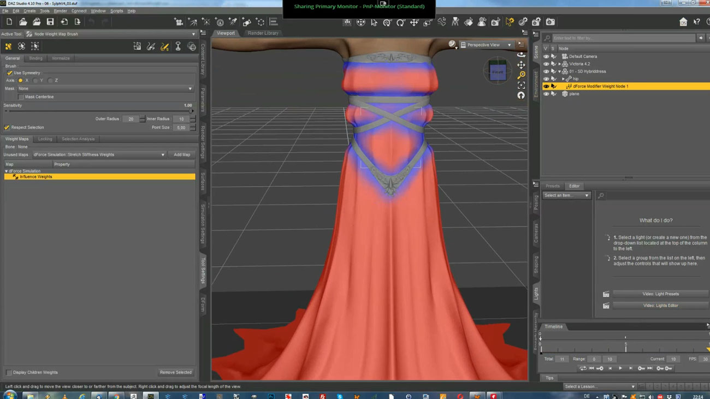
Task: Select the Scale tool in top toolbar
Action: pos(428,22)
